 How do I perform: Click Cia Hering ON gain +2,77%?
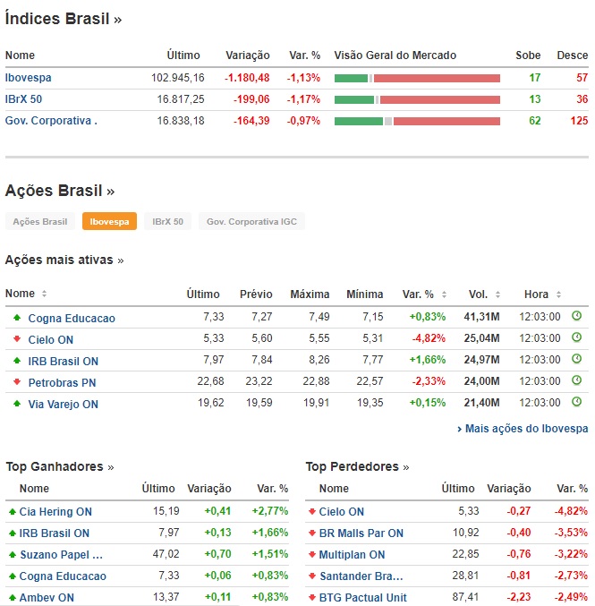(x=270, y=511)
